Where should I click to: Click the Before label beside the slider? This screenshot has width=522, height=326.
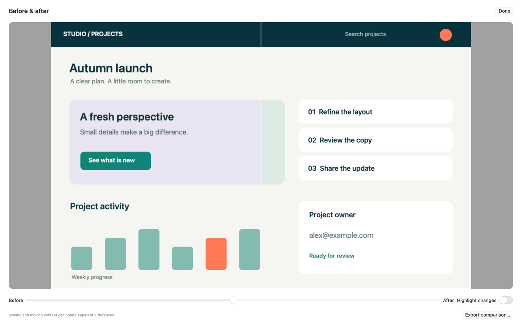coord(16,300)
